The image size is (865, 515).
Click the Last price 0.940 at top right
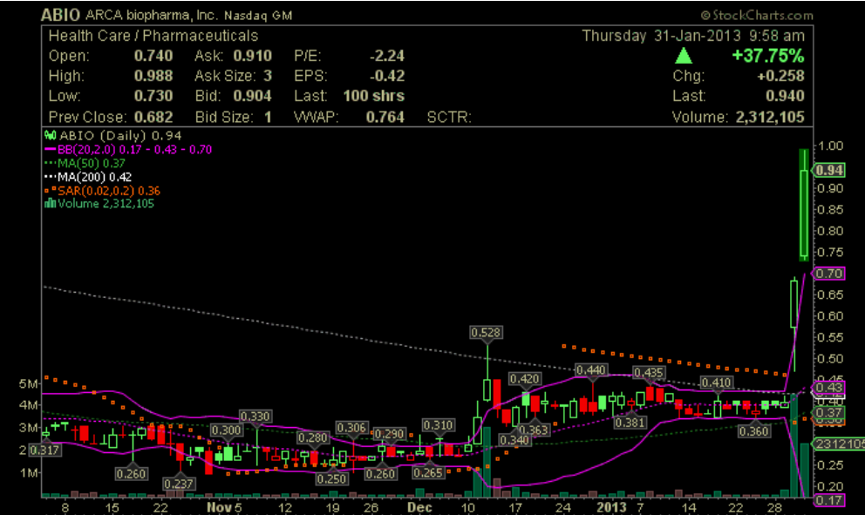pos(785,96)
